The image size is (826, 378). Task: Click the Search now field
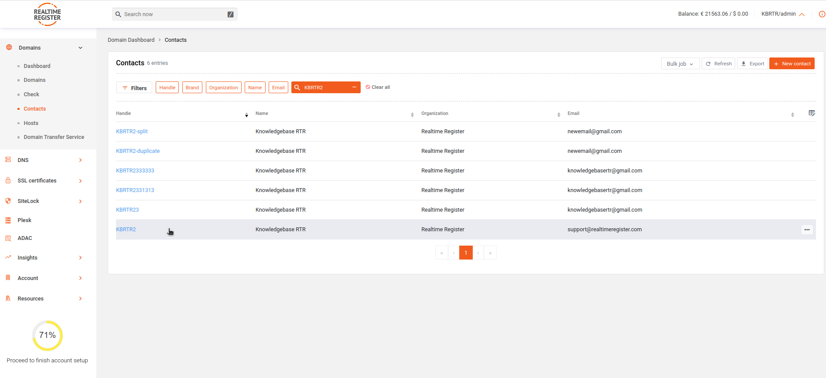(x=174, y=14)
